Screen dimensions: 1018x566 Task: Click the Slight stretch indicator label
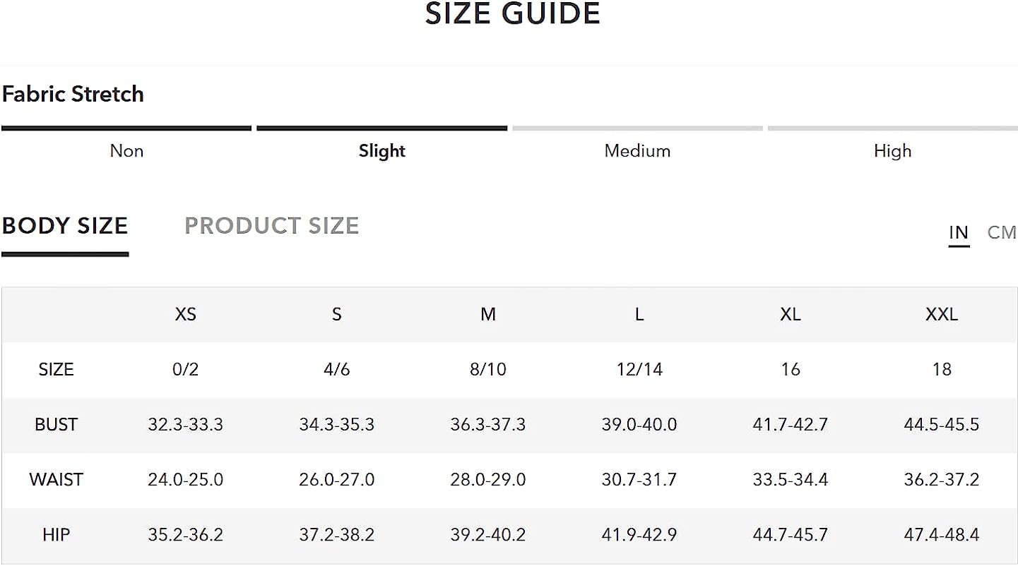click(382, 151)
